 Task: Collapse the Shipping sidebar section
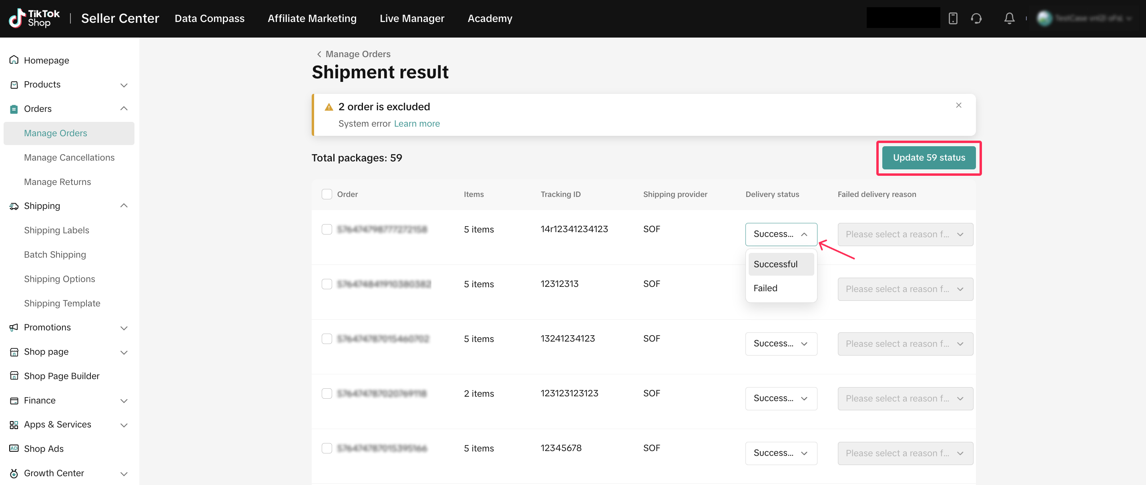coord(124,206)
